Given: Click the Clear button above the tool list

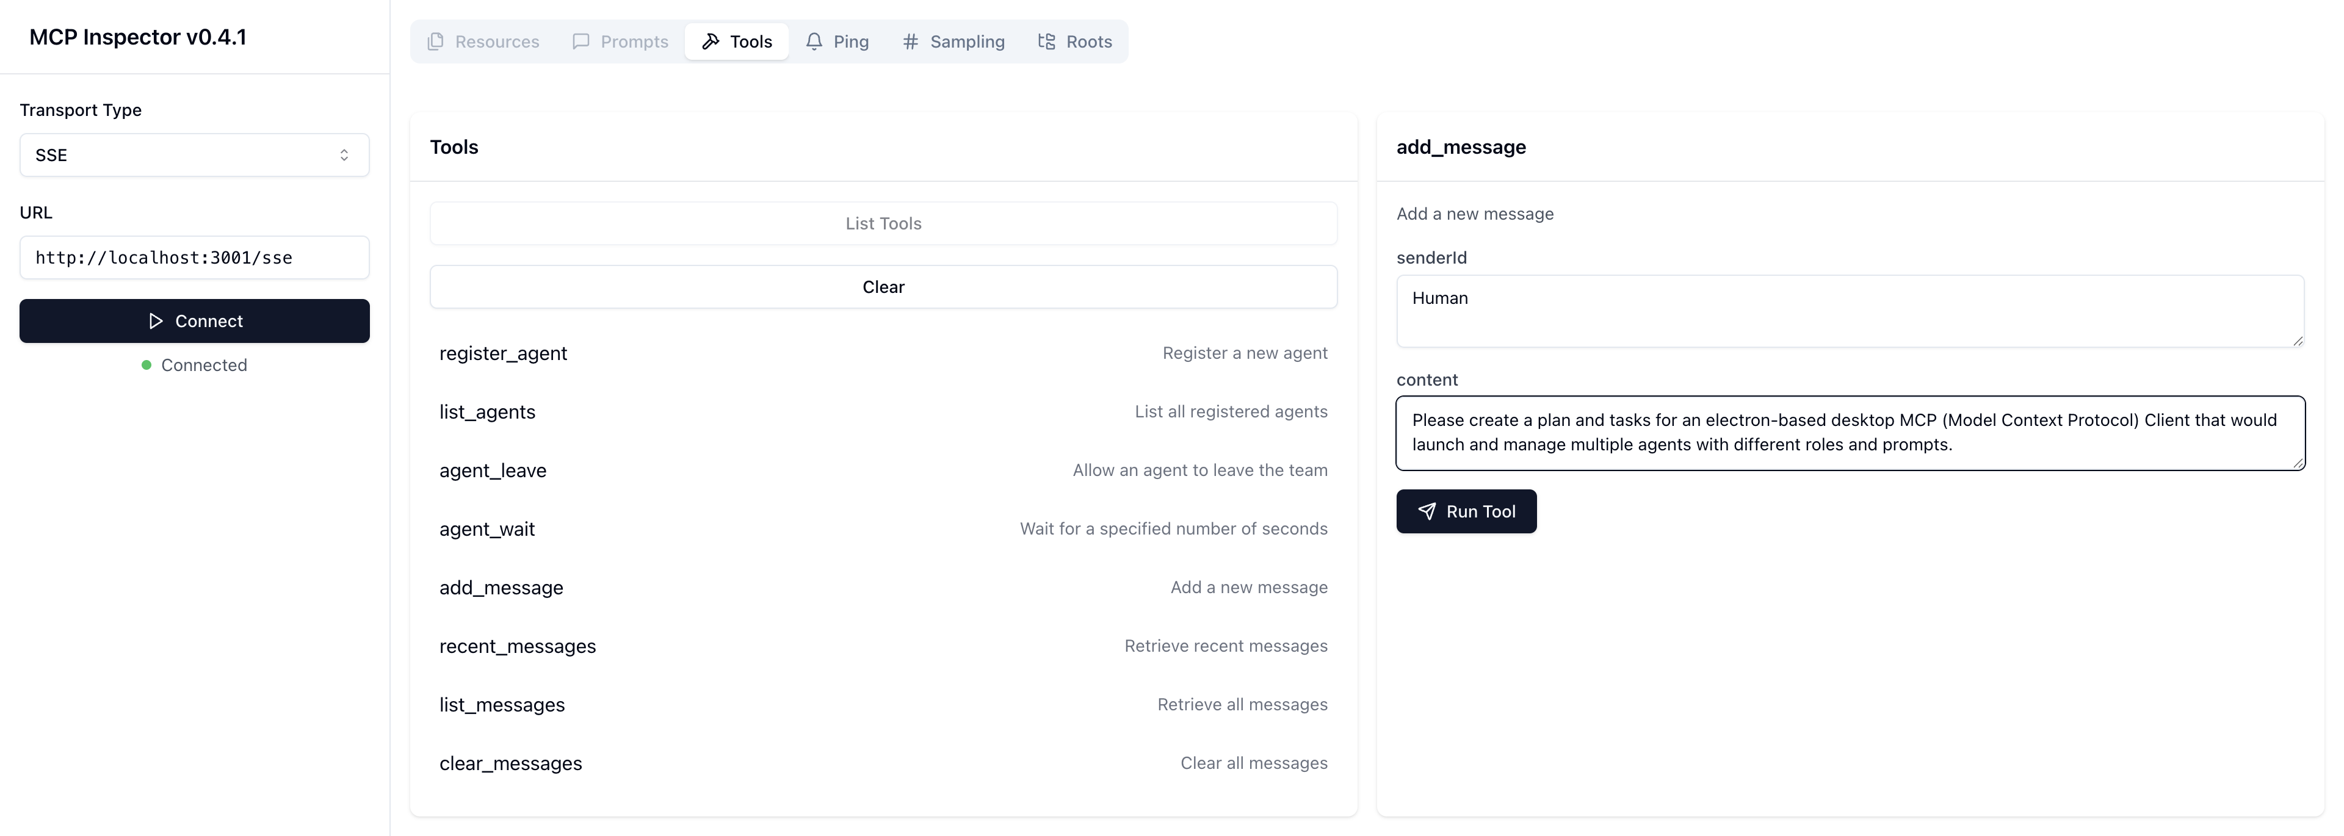Looking at the screenshot, I should 883,286.
